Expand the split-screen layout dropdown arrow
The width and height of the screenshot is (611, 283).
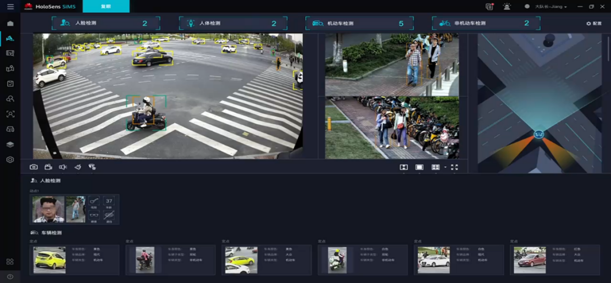click(x=445, y=167)
